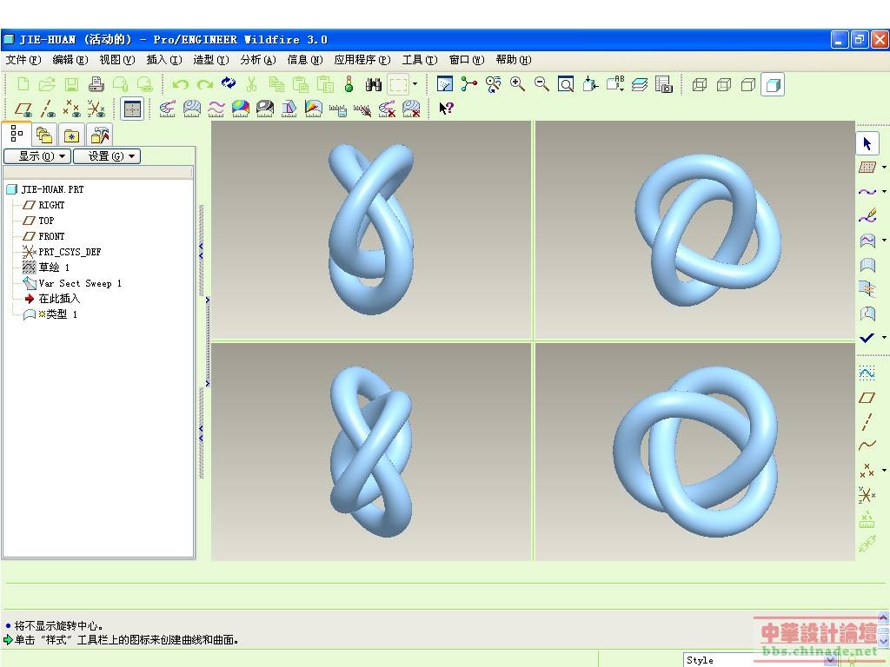This screenshot has width=890, height=667.
Task: Open the Find tool with binoculars icon
Action: pyautogui.click(x=373, y=85)
